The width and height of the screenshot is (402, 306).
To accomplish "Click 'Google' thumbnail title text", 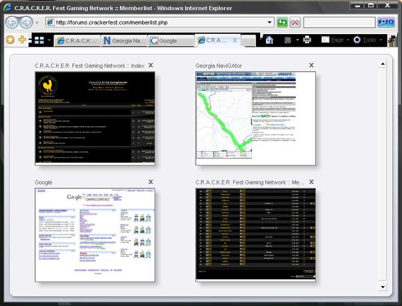I will point(43,182).
